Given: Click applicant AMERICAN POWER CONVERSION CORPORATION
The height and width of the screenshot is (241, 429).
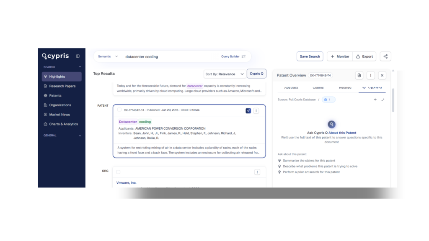Looking at the screenshot, I should [170, 128].
